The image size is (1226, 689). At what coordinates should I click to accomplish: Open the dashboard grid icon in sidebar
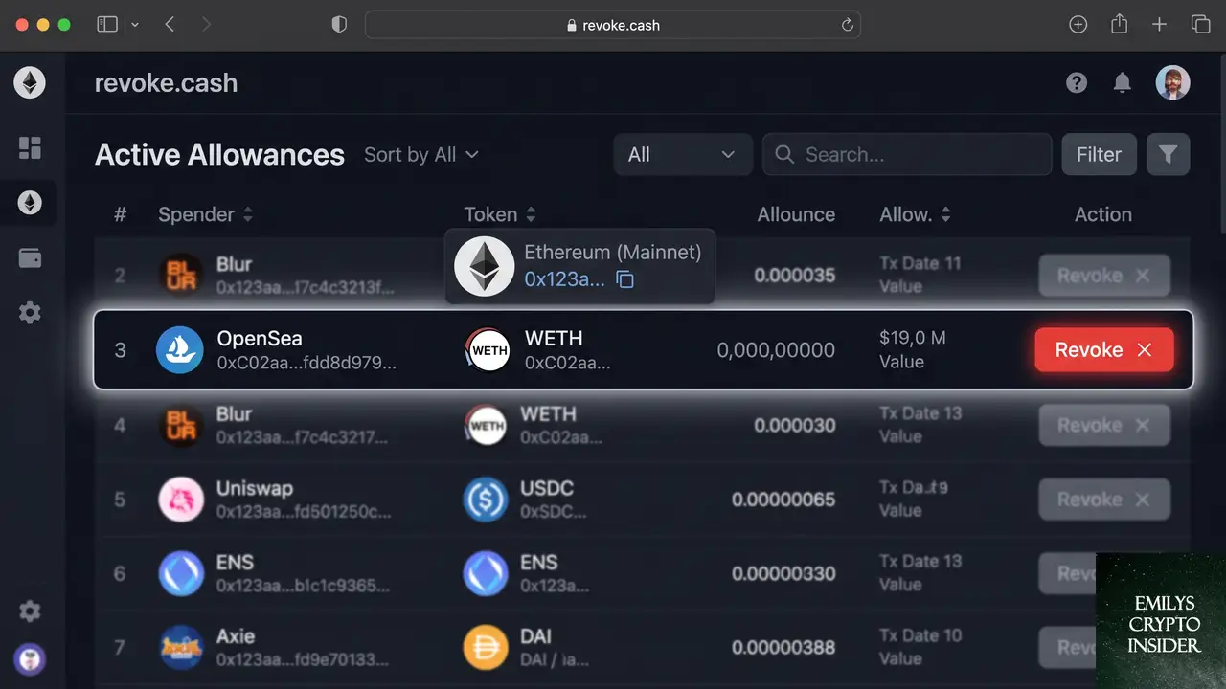coord(30,147)
